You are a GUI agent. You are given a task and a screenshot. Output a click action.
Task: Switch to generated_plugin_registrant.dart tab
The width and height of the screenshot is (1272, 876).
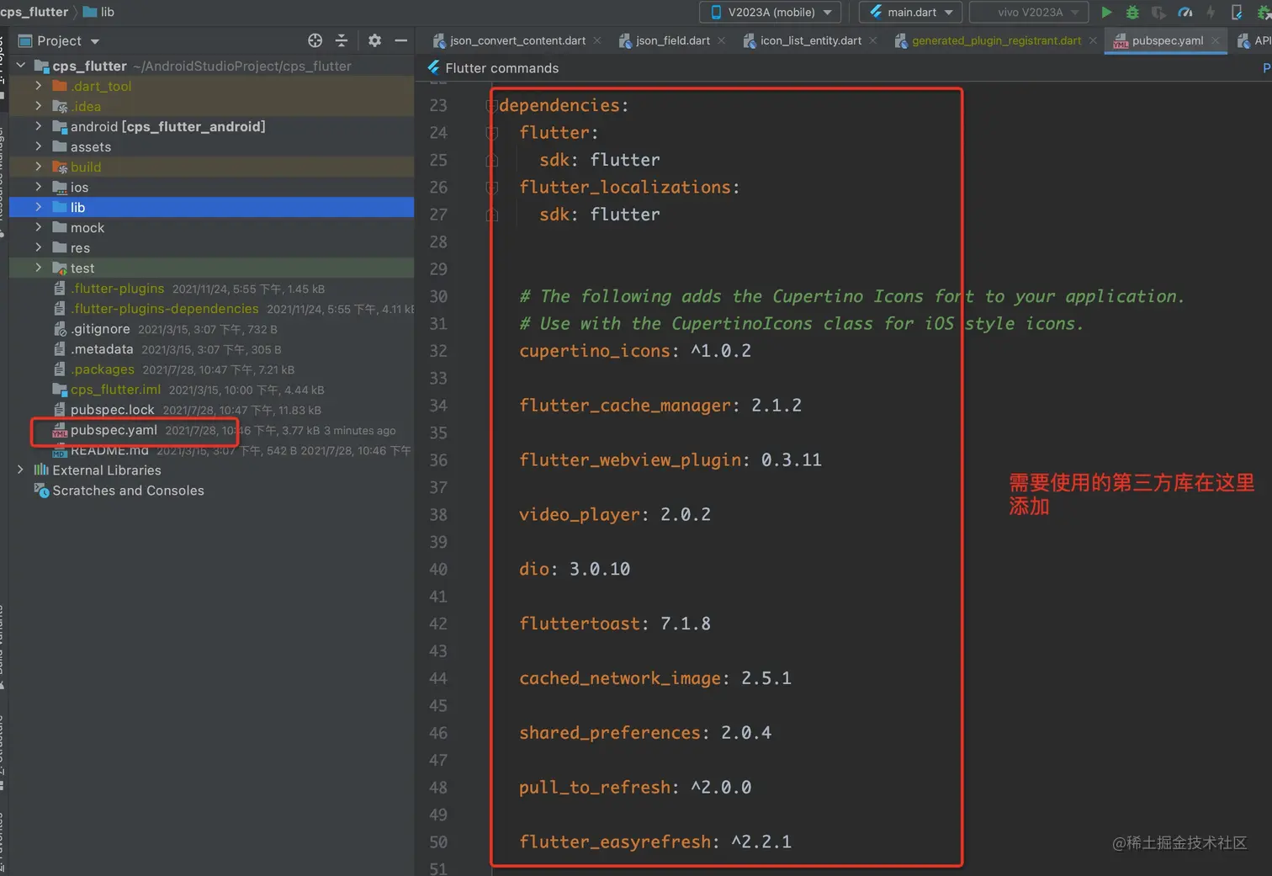click(995, 40)
